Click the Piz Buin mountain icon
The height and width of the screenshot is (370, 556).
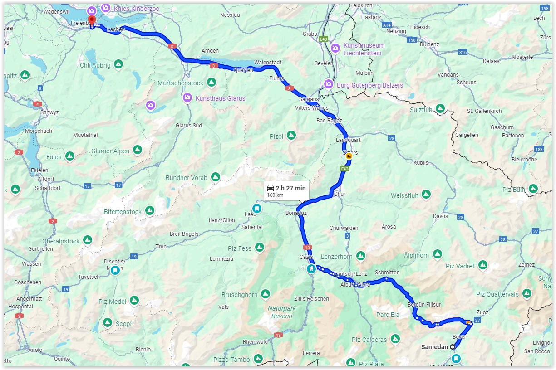point(533,188)
